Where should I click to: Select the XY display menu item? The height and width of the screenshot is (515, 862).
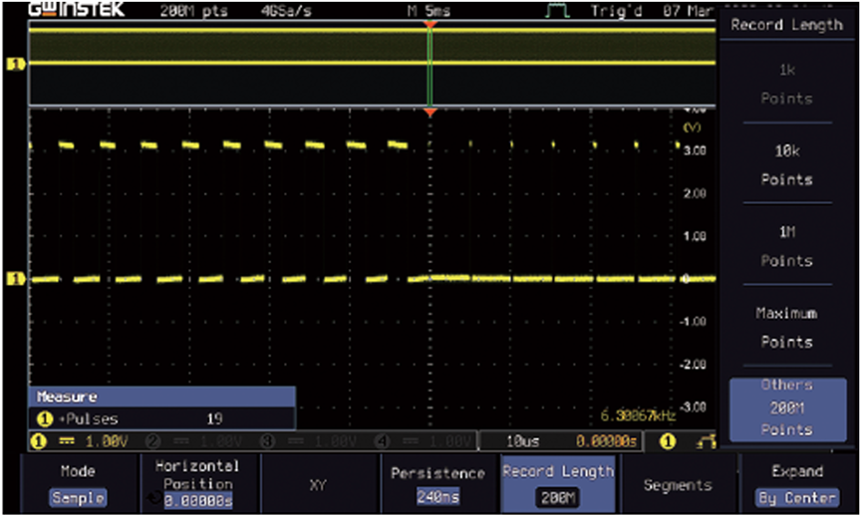coord(319,485)
